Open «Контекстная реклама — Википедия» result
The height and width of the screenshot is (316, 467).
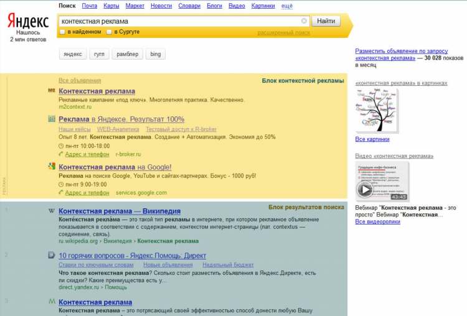point(120,211)
